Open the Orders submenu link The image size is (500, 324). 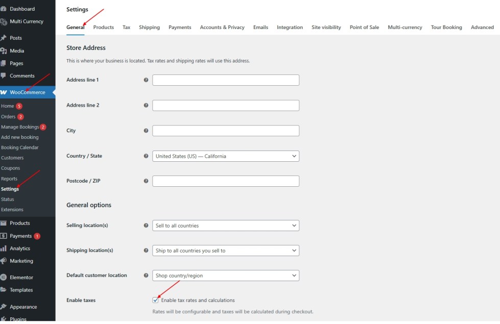pyautogui.click(x=8, y=117)
